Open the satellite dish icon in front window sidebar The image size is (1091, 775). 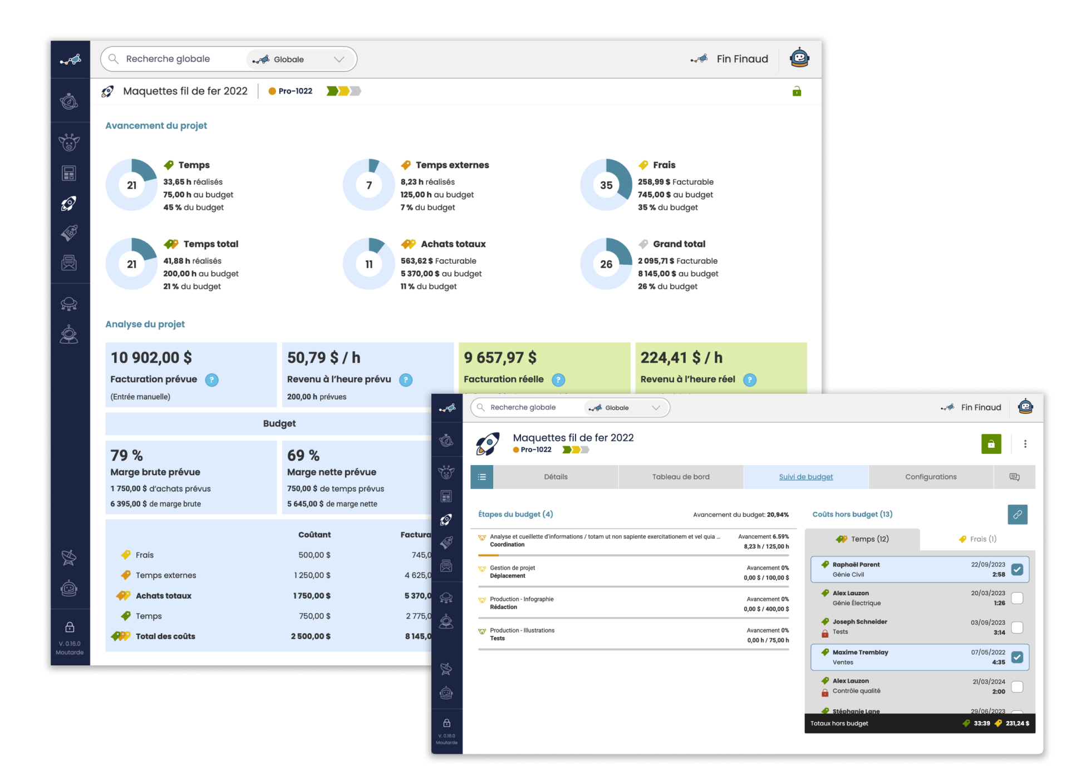point(446,669)
